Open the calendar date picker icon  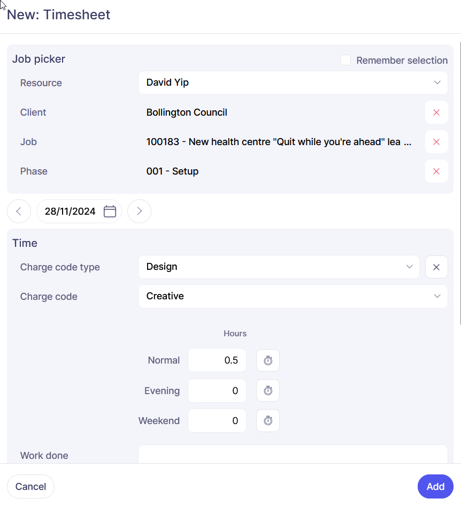click(110, 211)
